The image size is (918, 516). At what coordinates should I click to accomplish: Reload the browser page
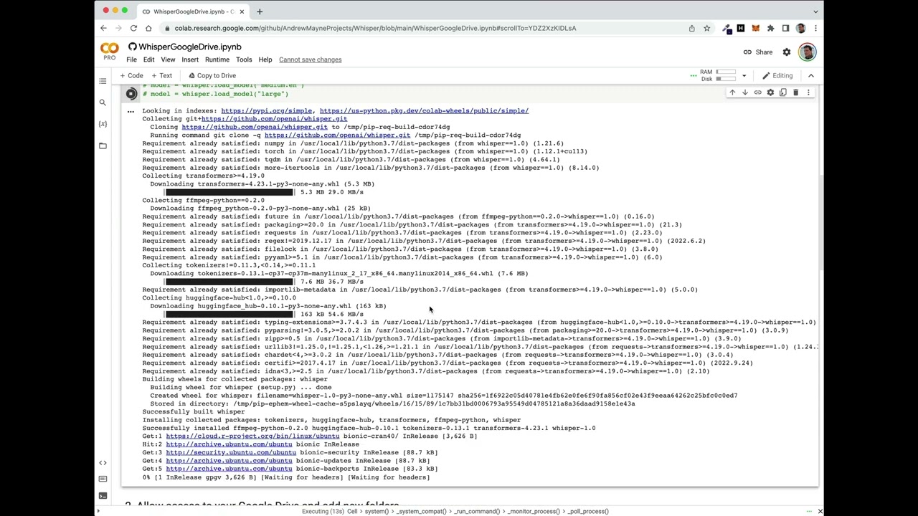tap(133, 28)
